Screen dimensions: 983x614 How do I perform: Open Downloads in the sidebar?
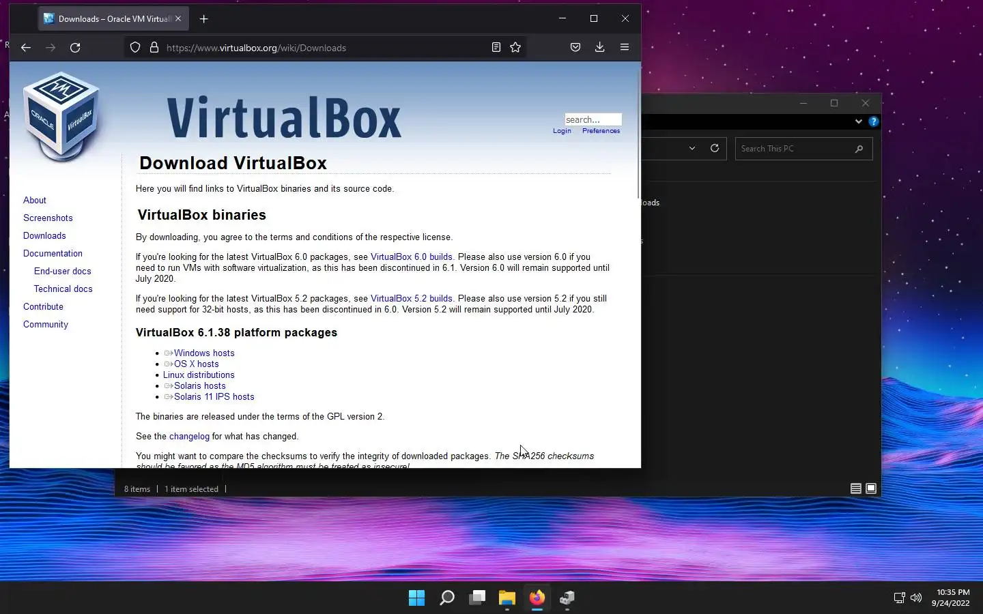[x=44, y=236]
